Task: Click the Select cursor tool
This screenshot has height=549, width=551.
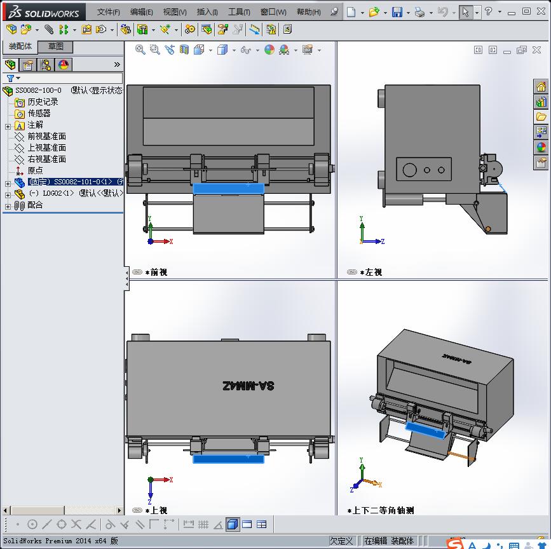Action: point(466,12)
